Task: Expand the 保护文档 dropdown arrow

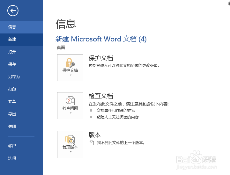Action: 70,75
